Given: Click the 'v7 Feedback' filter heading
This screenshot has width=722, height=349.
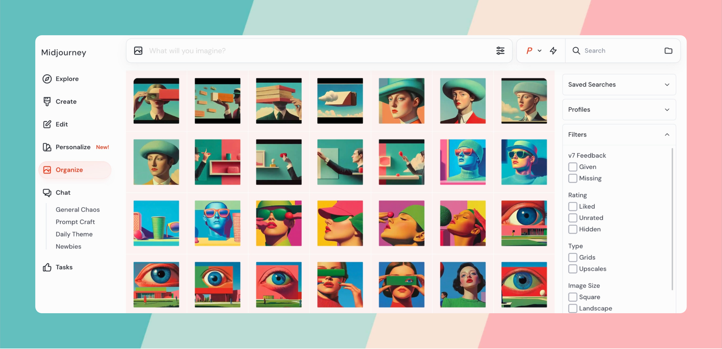Looking at the screenshot, I should coord(587,155).
